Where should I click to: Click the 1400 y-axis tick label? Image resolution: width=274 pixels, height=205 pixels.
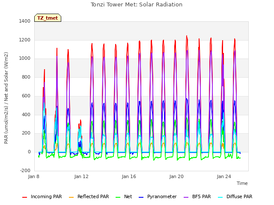pos(25,21)
